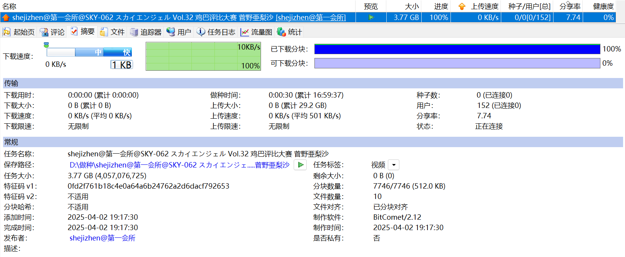625x257 pixels.
Task: Click the 1 KB speed limit field
Action: point(121,65)
